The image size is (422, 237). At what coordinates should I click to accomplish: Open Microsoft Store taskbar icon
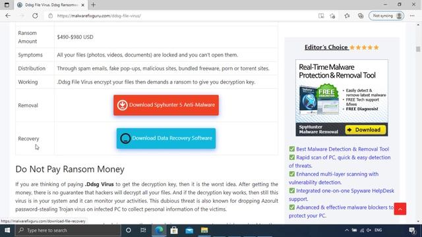pyautogui.click(x=174, y=230)
